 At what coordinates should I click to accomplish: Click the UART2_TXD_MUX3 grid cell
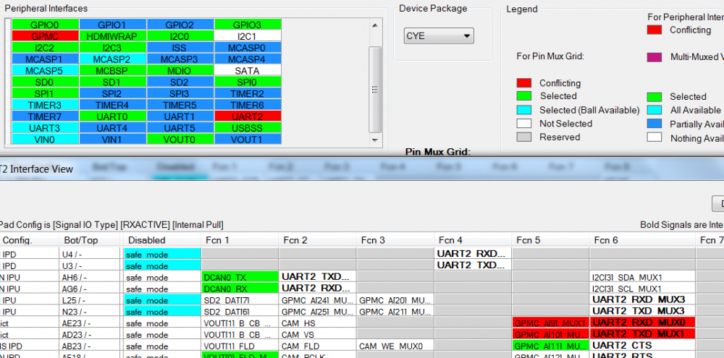(641, 312)
